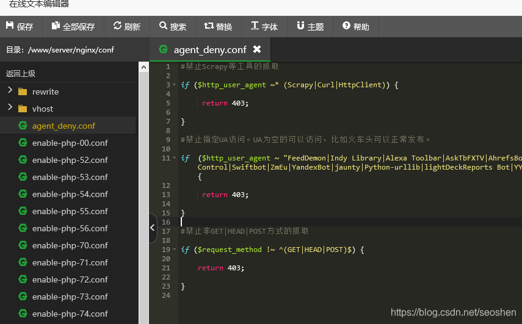This screenshot has width=522, height=324.
Task: Open enable-php-71.conf file
Action: click(x=70, y=263)
